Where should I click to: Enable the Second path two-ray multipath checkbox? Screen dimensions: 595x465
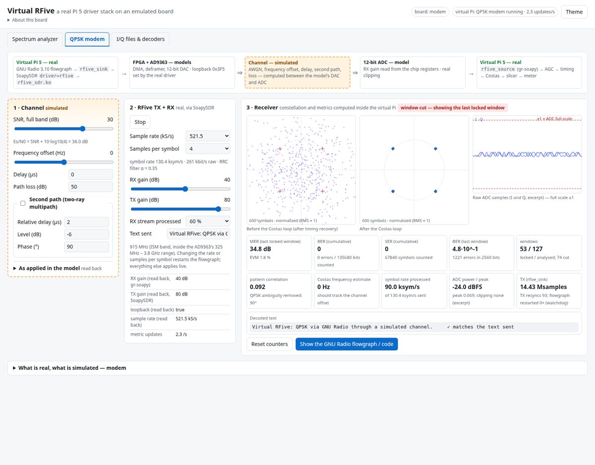(23, 203)
